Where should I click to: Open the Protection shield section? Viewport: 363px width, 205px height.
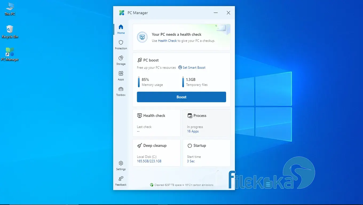coord(121,45)
